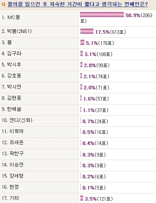Open the poll question title link

[x=78, y=5]
